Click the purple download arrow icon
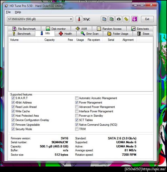The image size is (167, 172). click(134, 19)
